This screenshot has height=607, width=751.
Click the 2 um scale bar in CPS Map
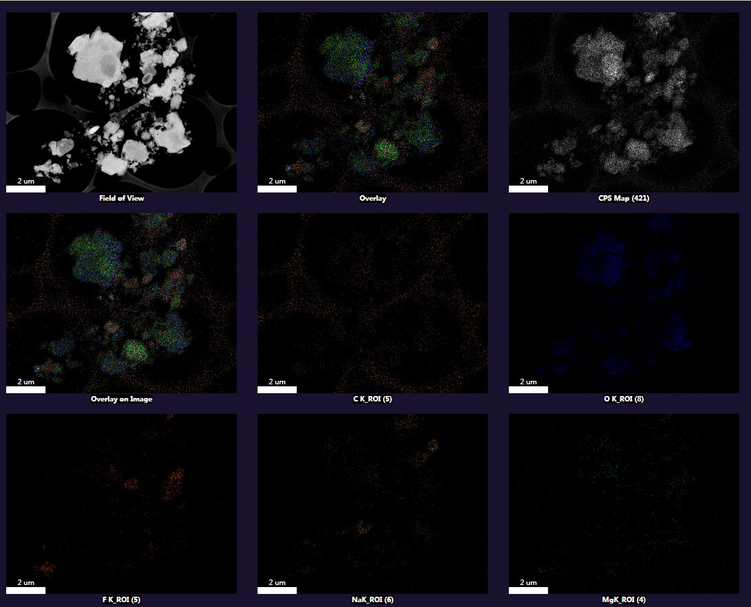[528, 188]
